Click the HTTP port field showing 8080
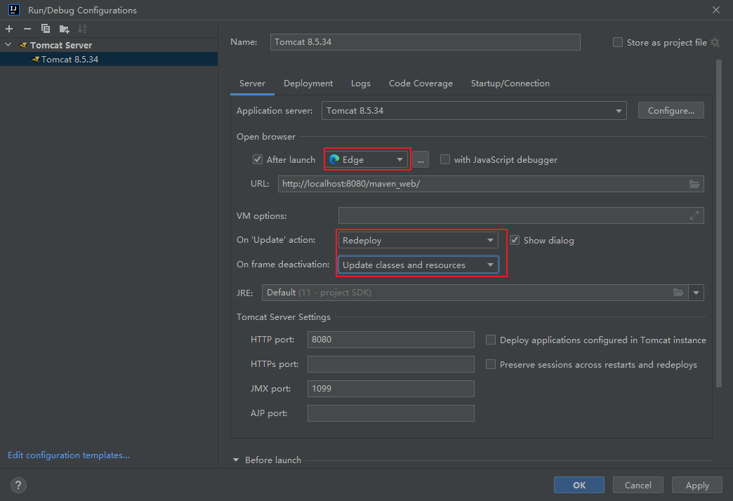The width and height of the screenshot is (733, 501). click(x=391, y=340)
